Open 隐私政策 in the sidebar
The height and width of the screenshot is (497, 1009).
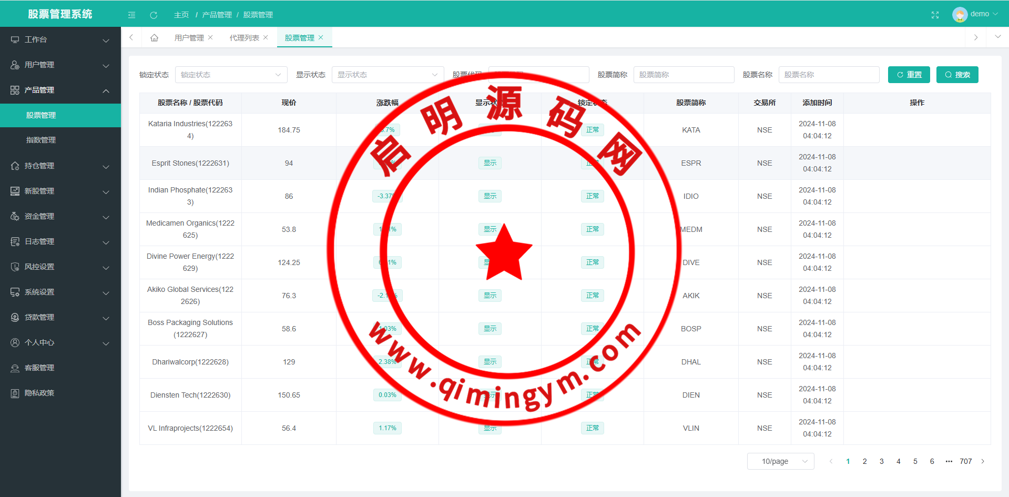tap(39, 393)
